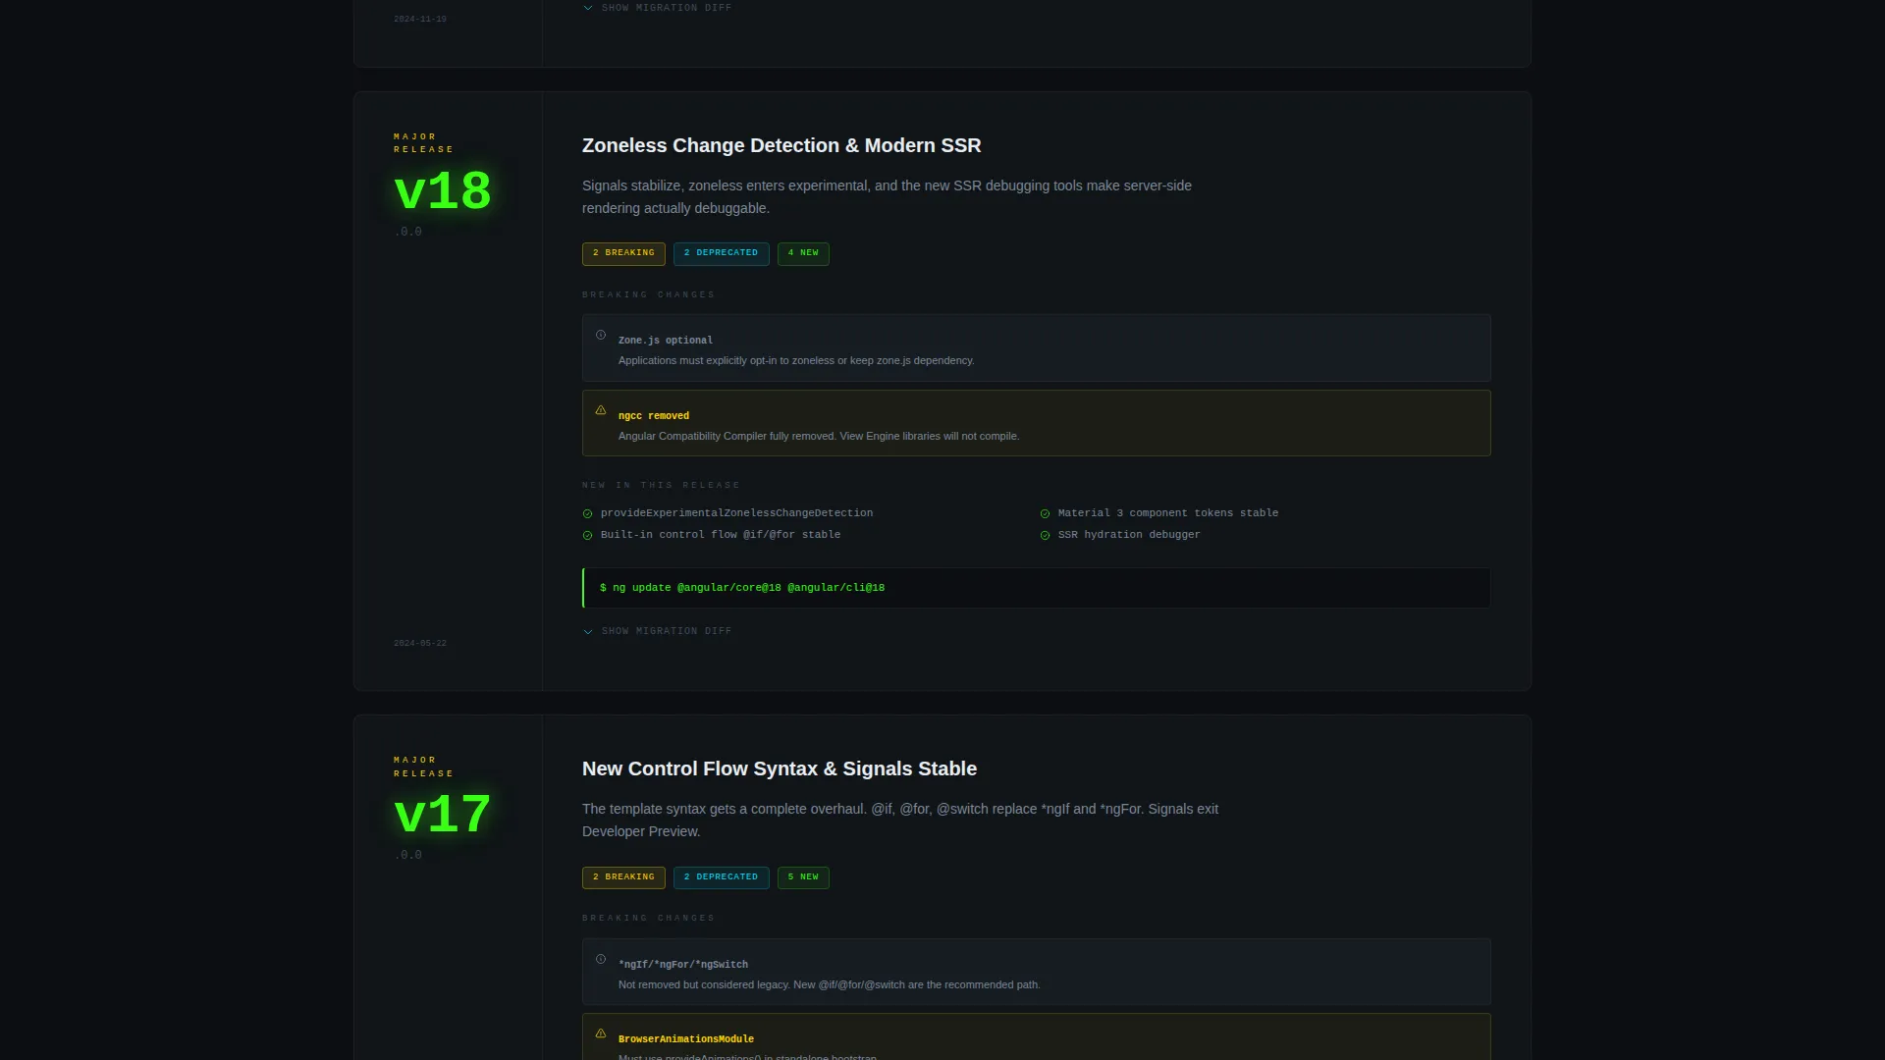This screenshot has height=1060, width=1885.
Task: Click check icon next to SSR hydration debugger
Action: tap(1045, 536)
